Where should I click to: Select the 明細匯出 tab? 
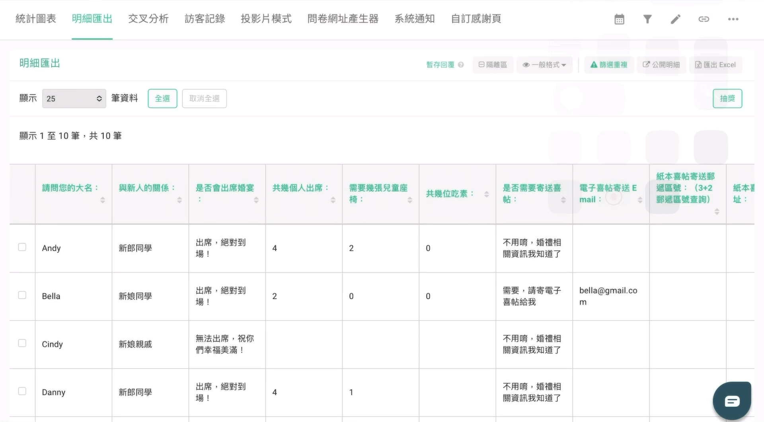[92, 19]
